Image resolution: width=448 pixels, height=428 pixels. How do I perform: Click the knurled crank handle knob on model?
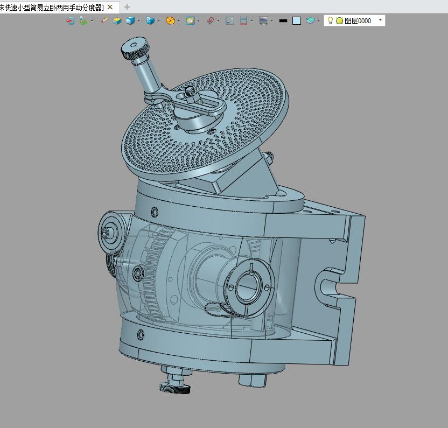coord(134,48)
